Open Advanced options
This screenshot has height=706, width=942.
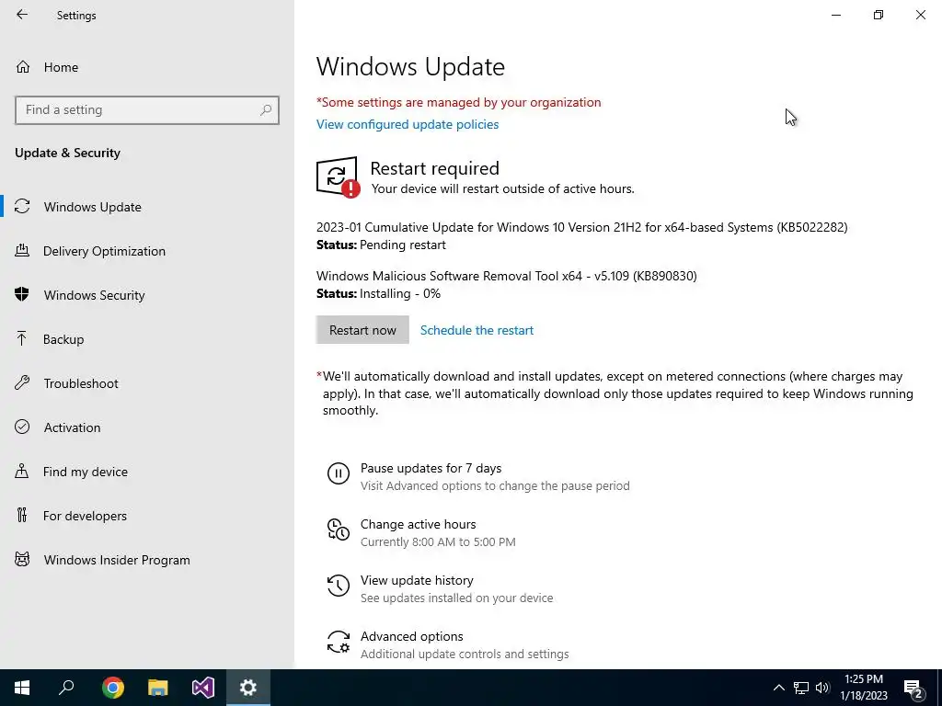[x=411, y=636]
